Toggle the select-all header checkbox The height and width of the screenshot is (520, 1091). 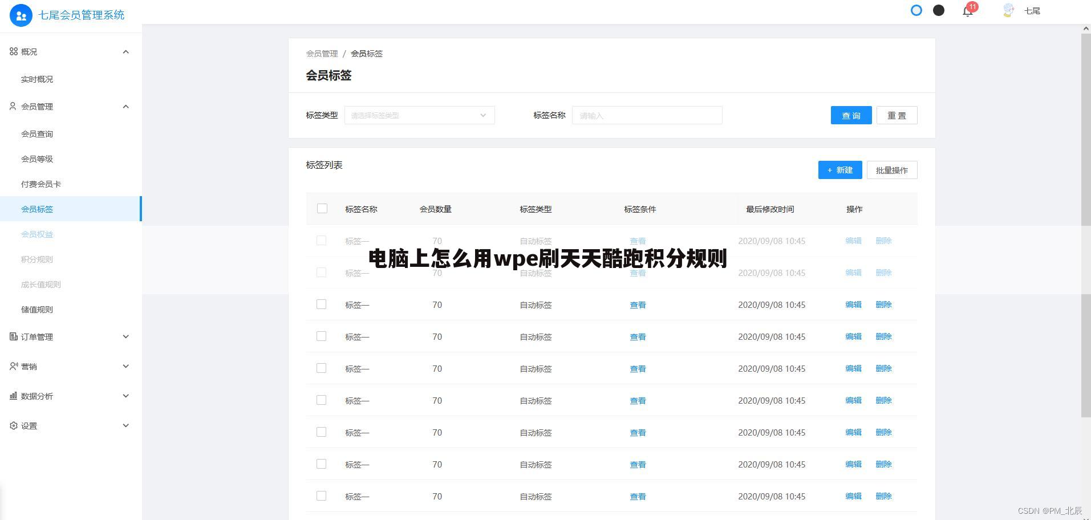click(322, 209)
